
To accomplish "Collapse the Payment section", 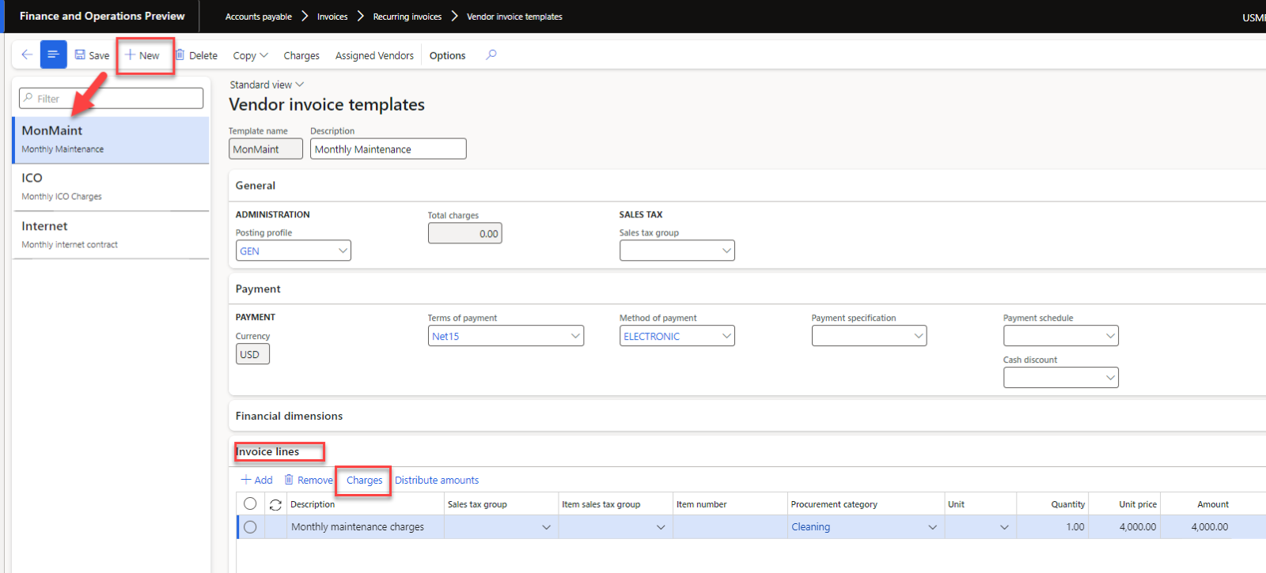I will pos(258,289).
